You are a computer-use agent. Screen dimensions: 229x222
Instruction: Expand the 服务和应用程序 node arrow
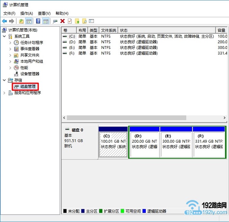tap(4, 93)
